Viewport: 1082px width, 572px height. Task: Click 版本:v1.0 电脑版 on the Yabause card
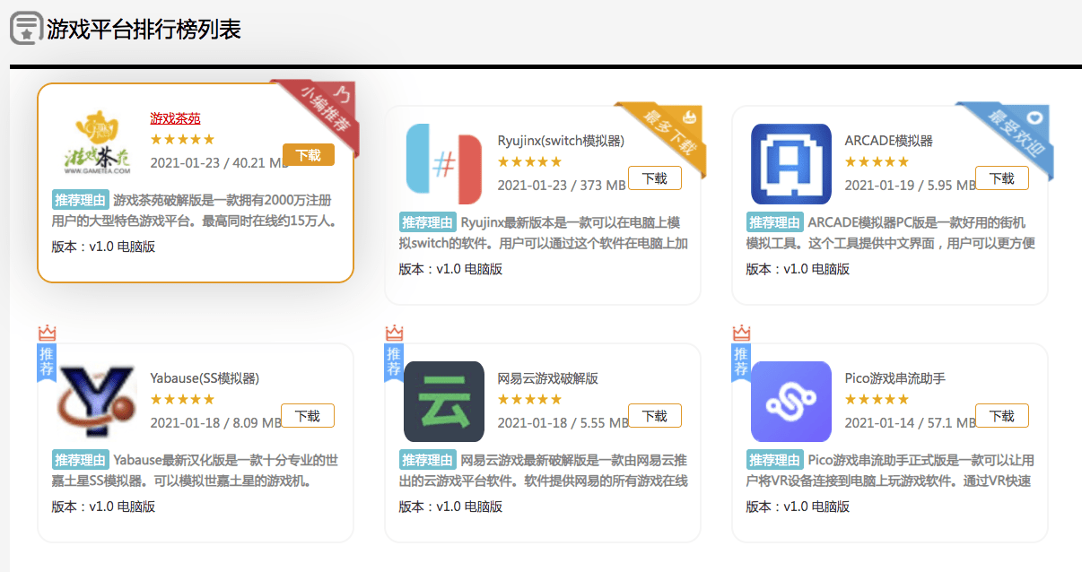pyautogui.click(x=103, y=507)
